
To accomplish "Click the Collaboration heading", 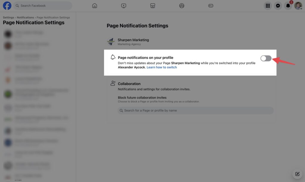I will point(129,84).
